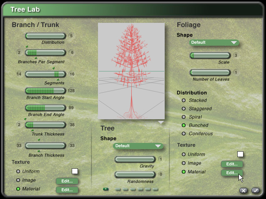Click Edit button for trunk Material texture
Image resolution: width=266 pixels, height=199 pixels.
click(67, 190)
